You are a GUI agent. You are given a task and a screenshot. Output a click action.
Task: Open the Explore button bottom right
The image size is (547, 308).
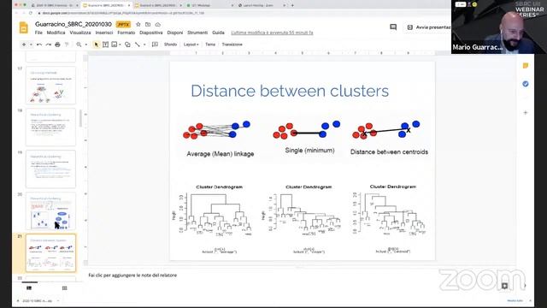[504, 286]
